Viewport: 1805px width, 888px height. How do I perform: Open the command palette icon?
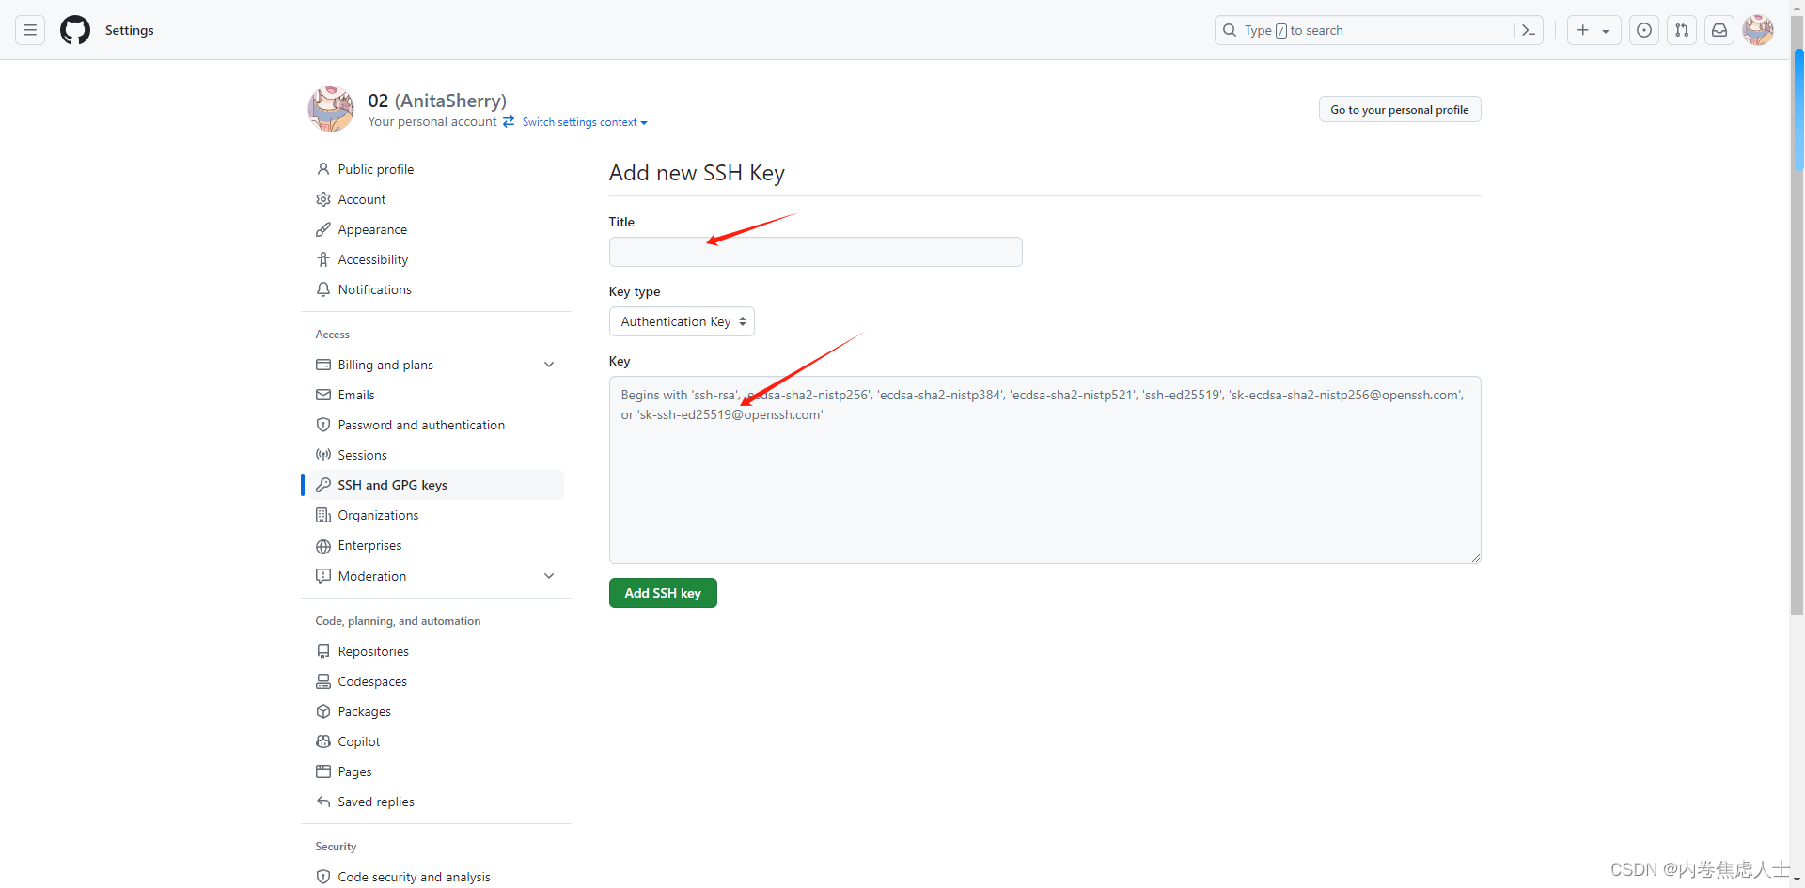coord(1529,30)
